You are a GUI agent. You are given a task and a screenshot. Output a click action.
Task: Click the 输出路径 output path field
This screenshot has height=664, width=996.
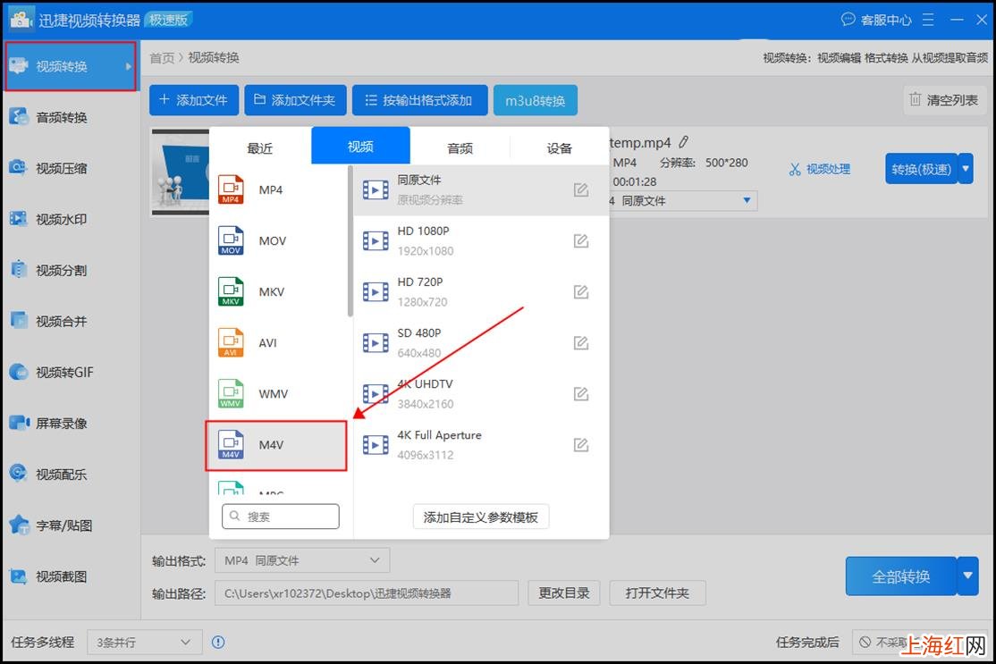coord(367,593)
